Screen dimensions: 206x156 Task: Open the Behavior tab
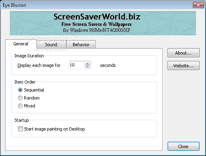pos(81,45)
